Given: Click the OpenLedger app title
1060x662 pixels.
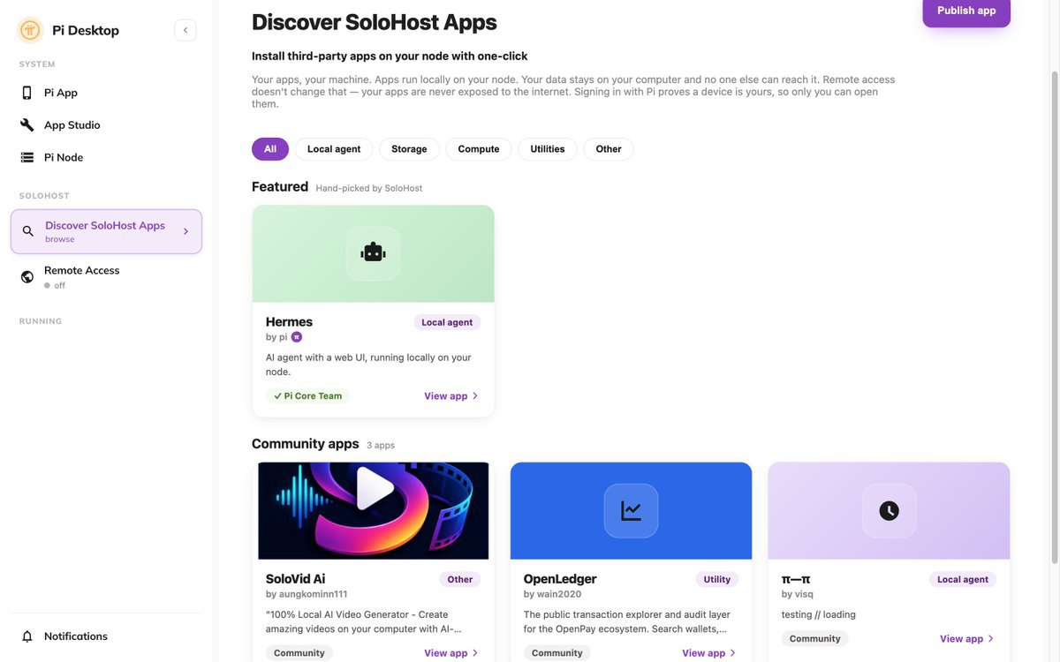Looking at the screenshot, I should point(560,579).
